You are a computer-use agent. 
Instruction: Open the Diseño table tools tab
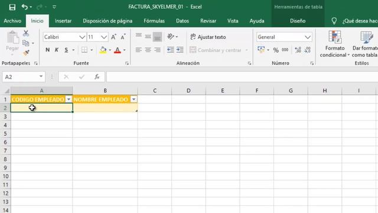pos(298,21)
